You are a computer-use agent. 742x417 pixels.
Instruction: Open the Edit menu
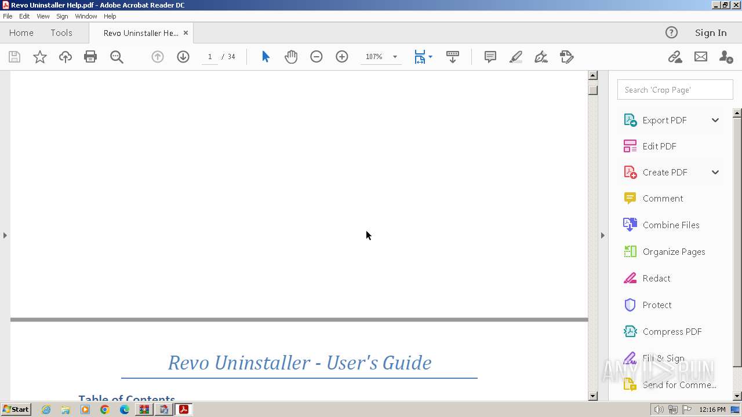coord(24,16)
